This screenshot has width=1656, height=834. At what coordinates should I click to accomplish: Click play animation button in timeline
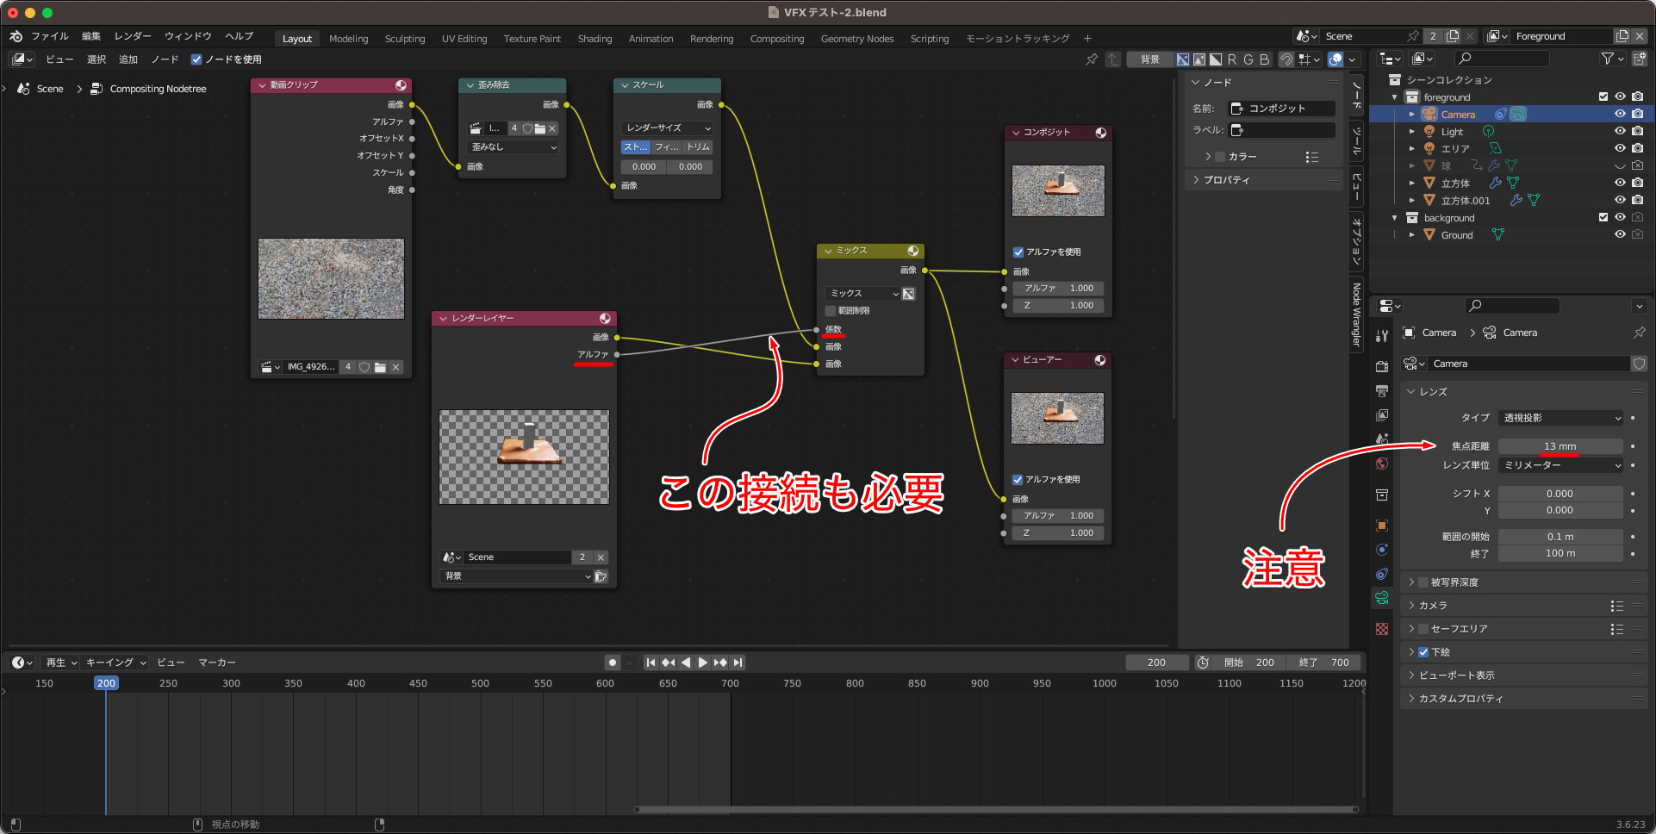[x=703, y=663]
